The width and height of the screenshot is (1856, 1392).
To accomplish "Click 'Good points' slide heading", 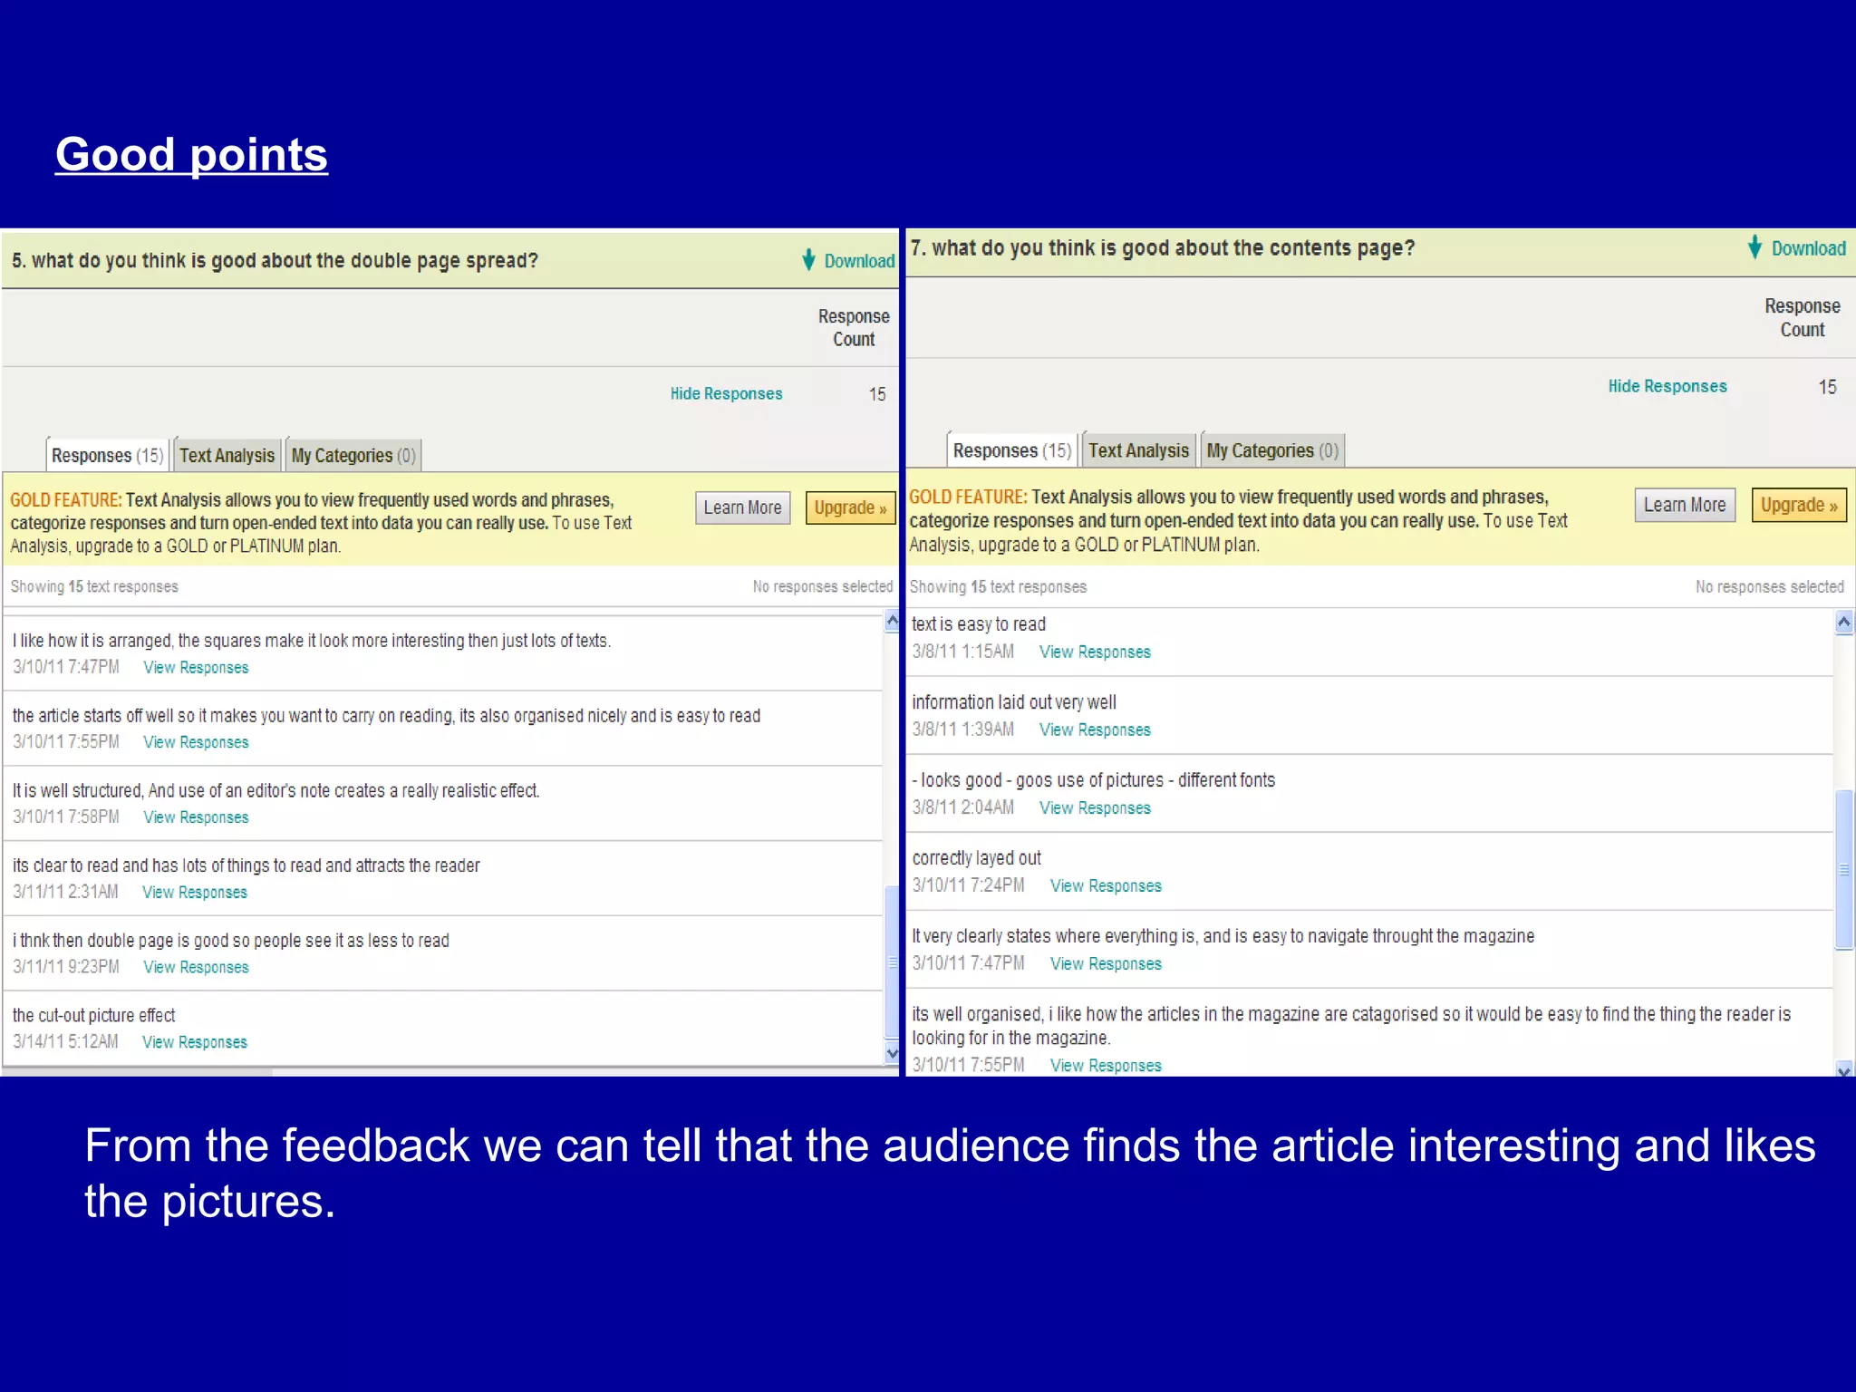I will 191,154.
